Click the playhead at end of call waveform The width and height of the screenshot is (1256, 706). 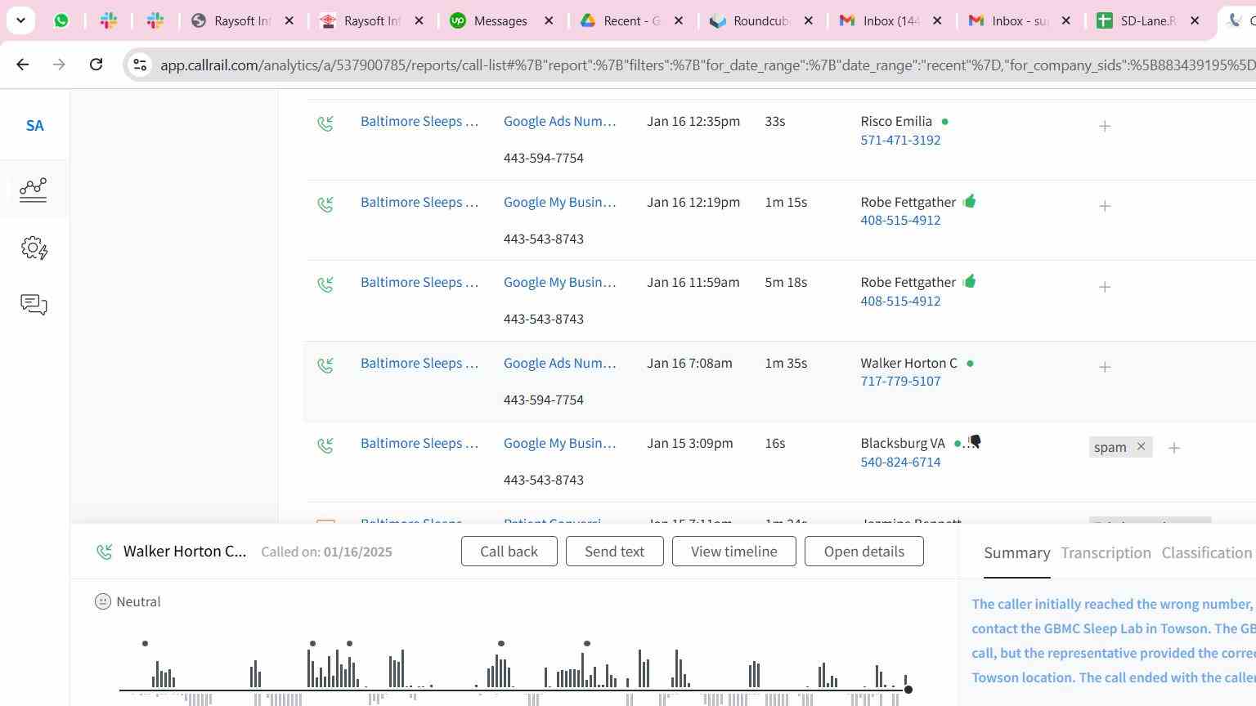(x=908, y=690)
